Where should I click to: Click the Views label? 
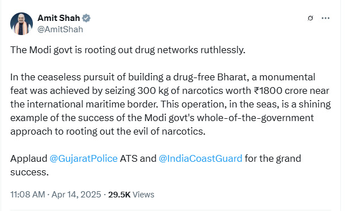(x=144, y=195)
